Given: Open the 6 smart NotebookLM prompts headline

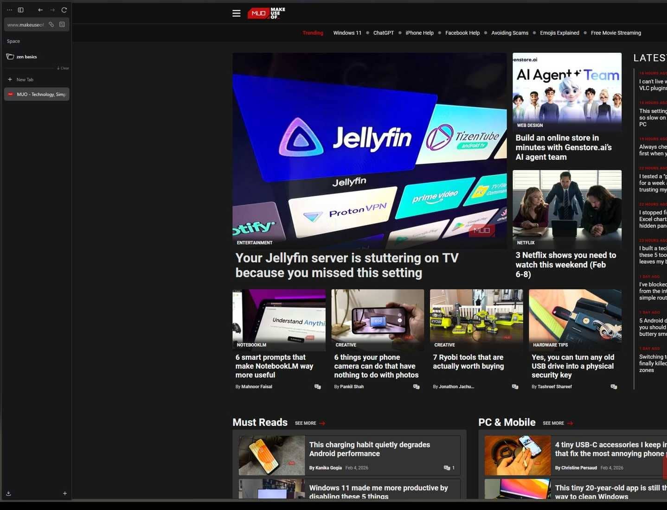Looking at the screenshot, I should 274,366.
